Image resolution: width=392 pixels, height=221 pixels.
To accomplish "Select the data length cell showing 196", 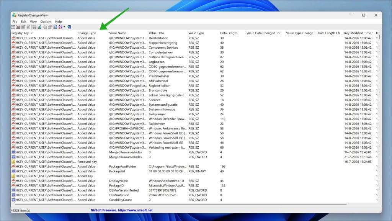I will (223, 167).
